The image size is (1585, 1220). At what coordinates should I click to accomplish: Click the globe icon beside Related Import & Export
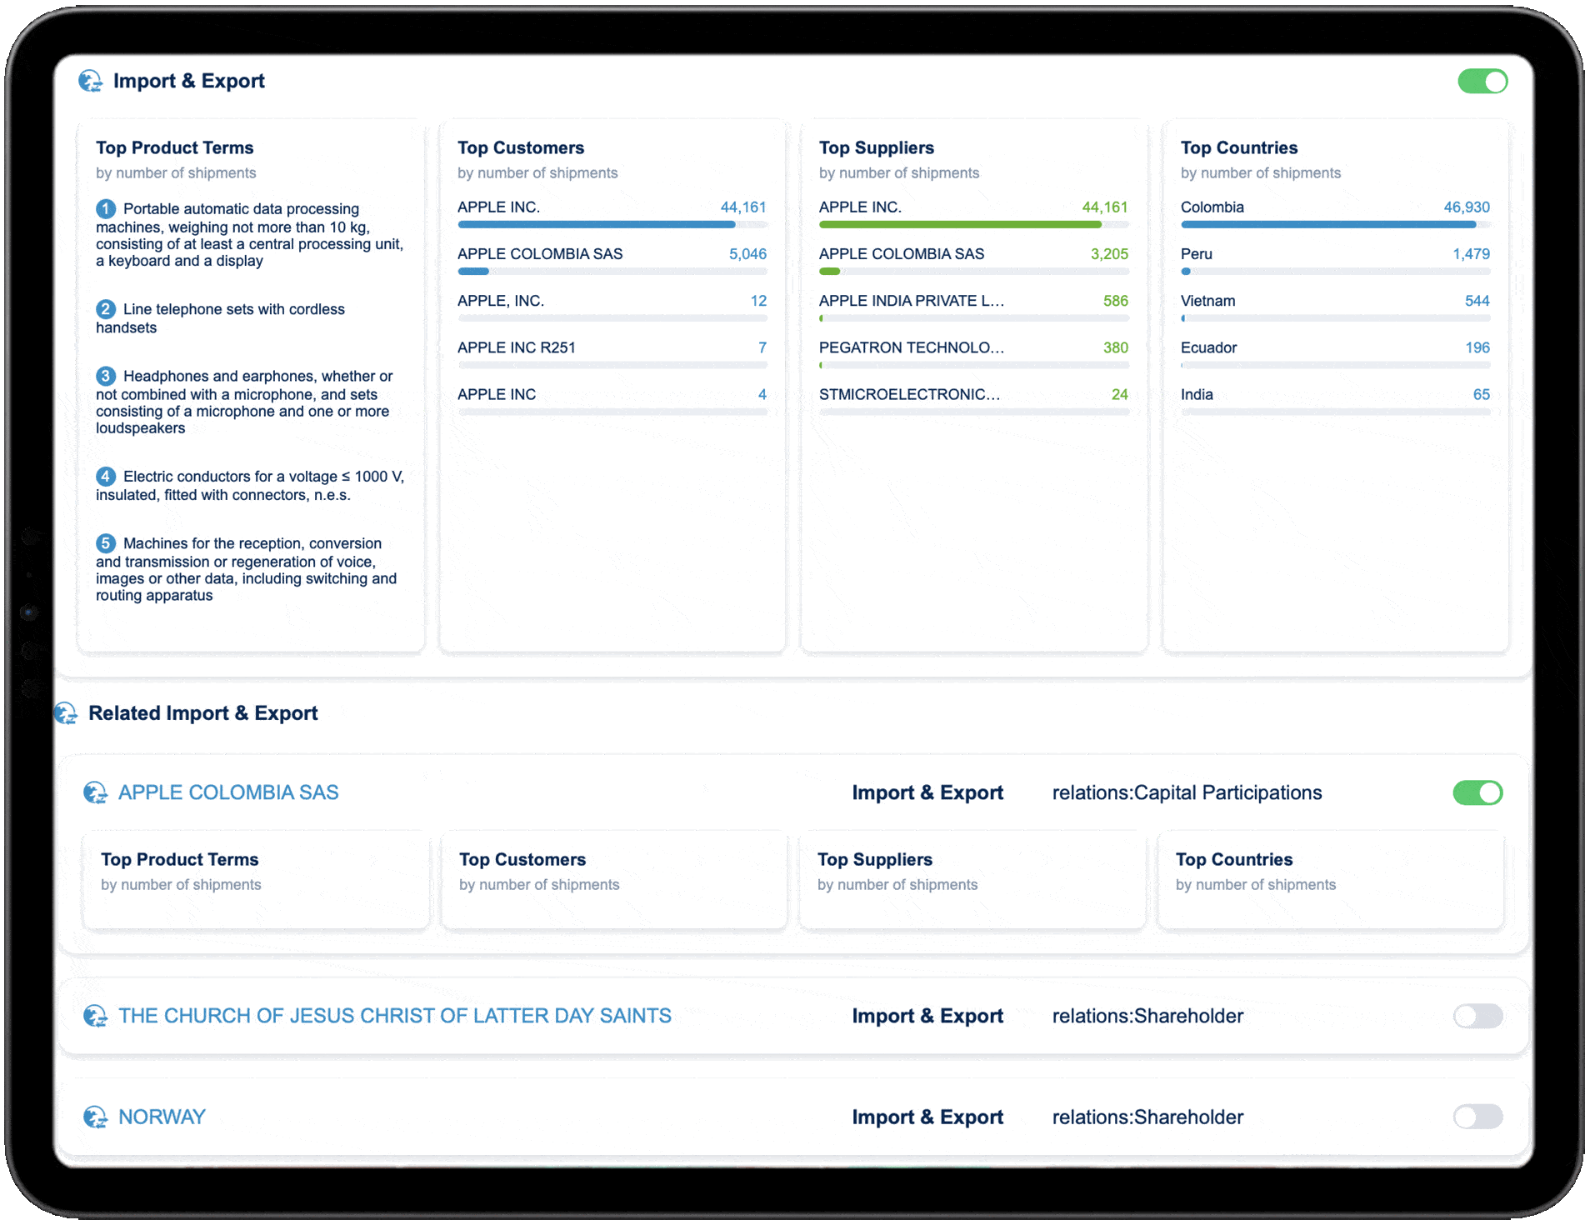coord(65,713)
